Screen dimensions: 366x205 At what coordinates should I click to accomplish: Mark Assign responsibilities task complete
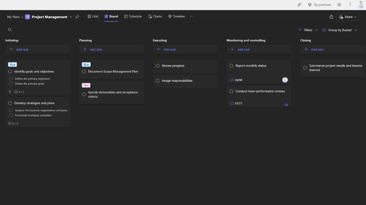click(158, 81)
